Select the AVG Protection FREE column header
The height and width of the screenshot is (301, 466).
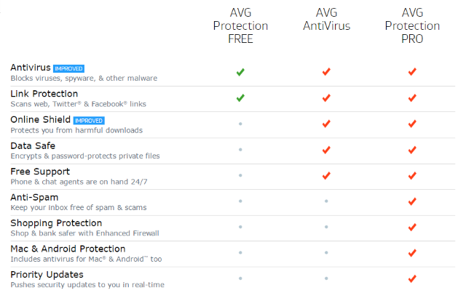click(240, 26)
